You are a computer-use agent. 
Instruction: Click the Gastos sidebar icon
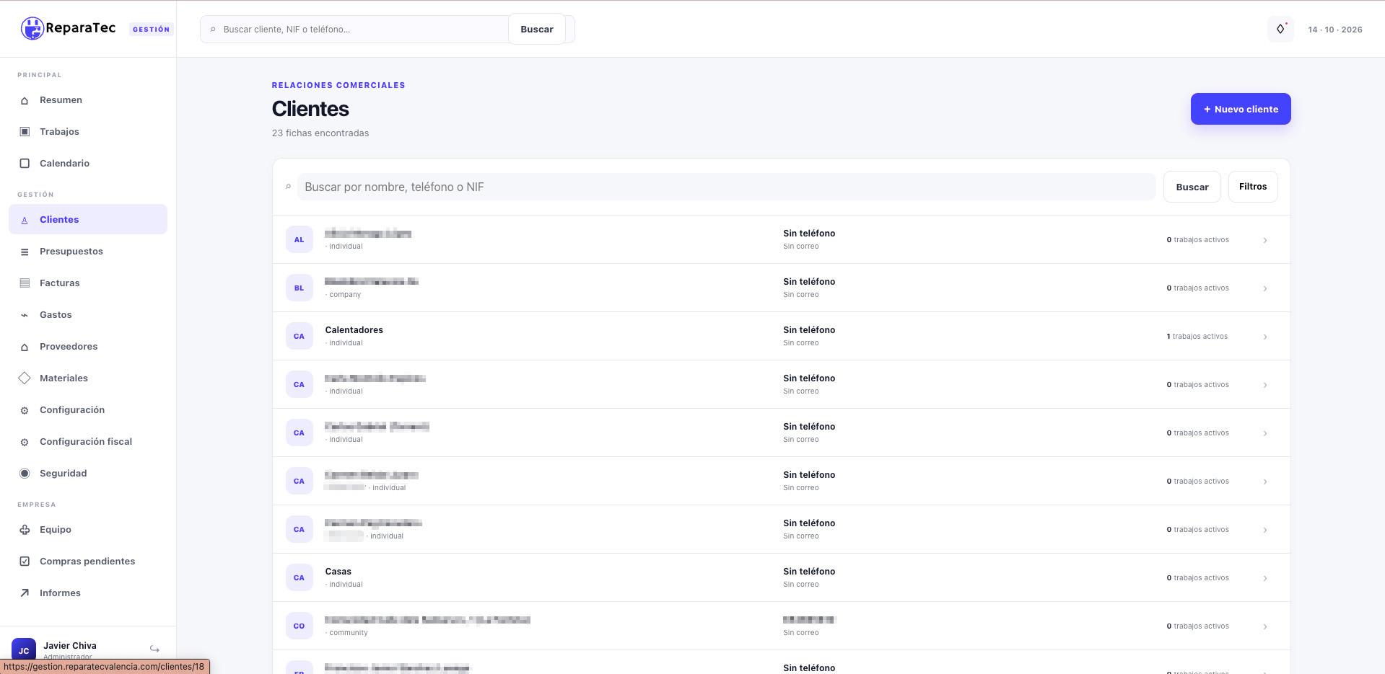click(25, 315)
